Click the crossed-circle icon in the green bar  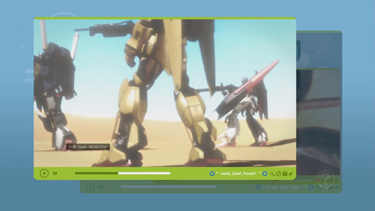(279, 174)
